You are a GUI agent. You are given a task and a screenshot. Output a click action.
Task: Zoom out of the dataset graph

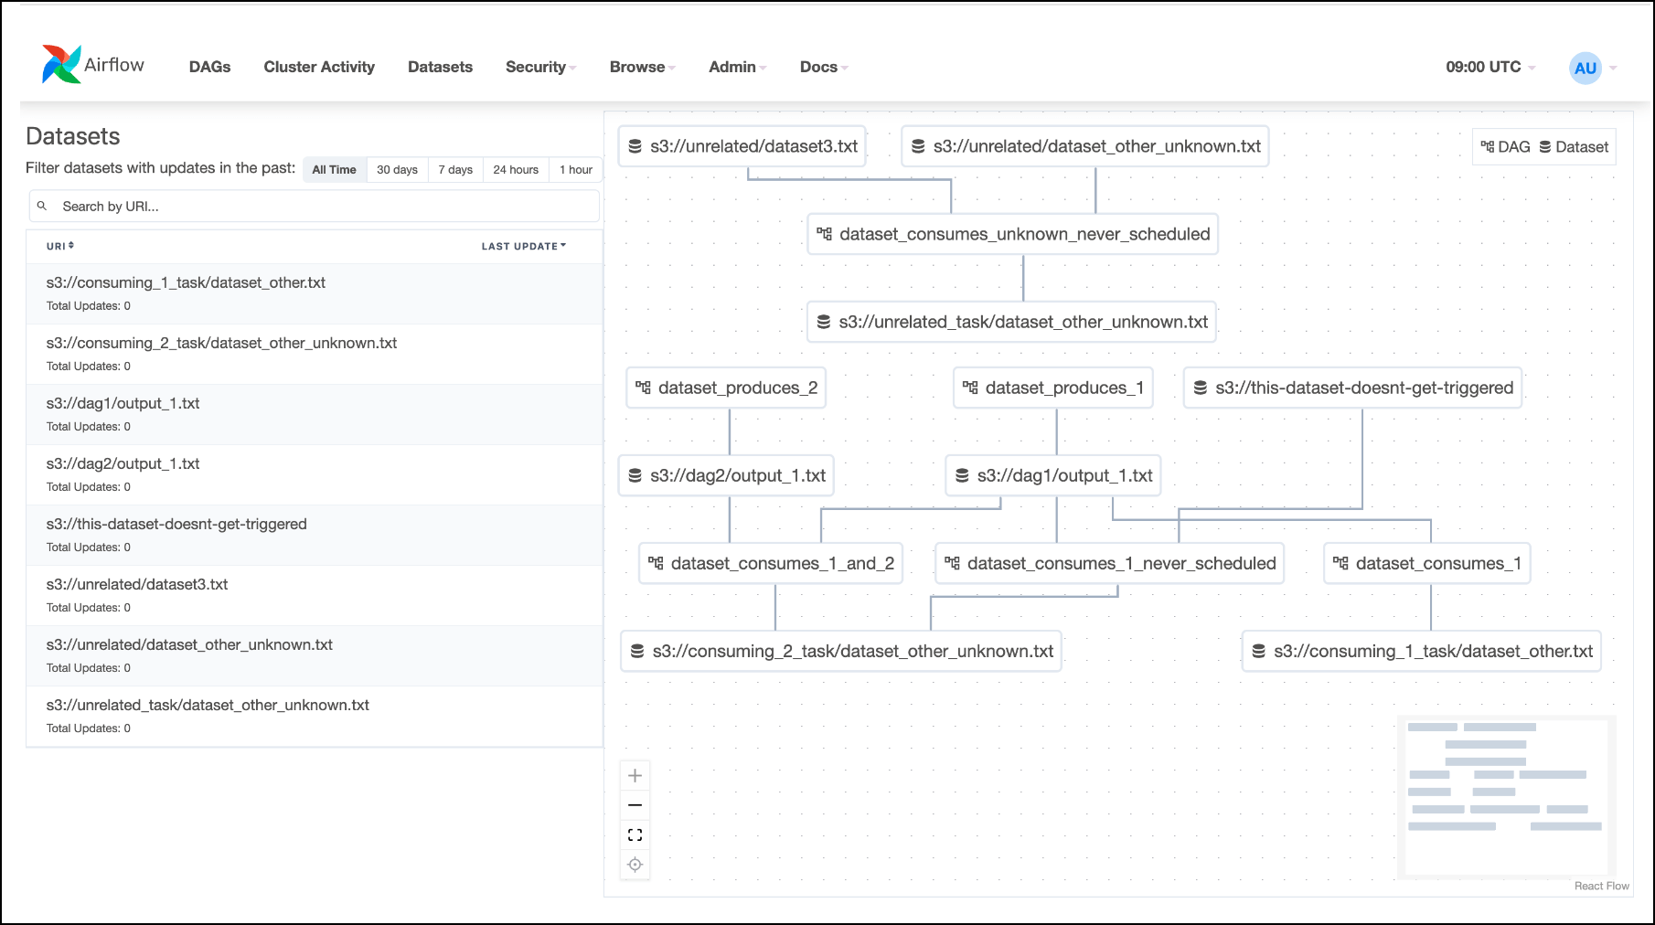tap(635, 805)
